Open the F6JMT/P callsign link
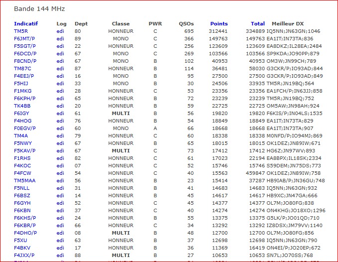This screenshot has width=338, height=262. tap(24, 38)
